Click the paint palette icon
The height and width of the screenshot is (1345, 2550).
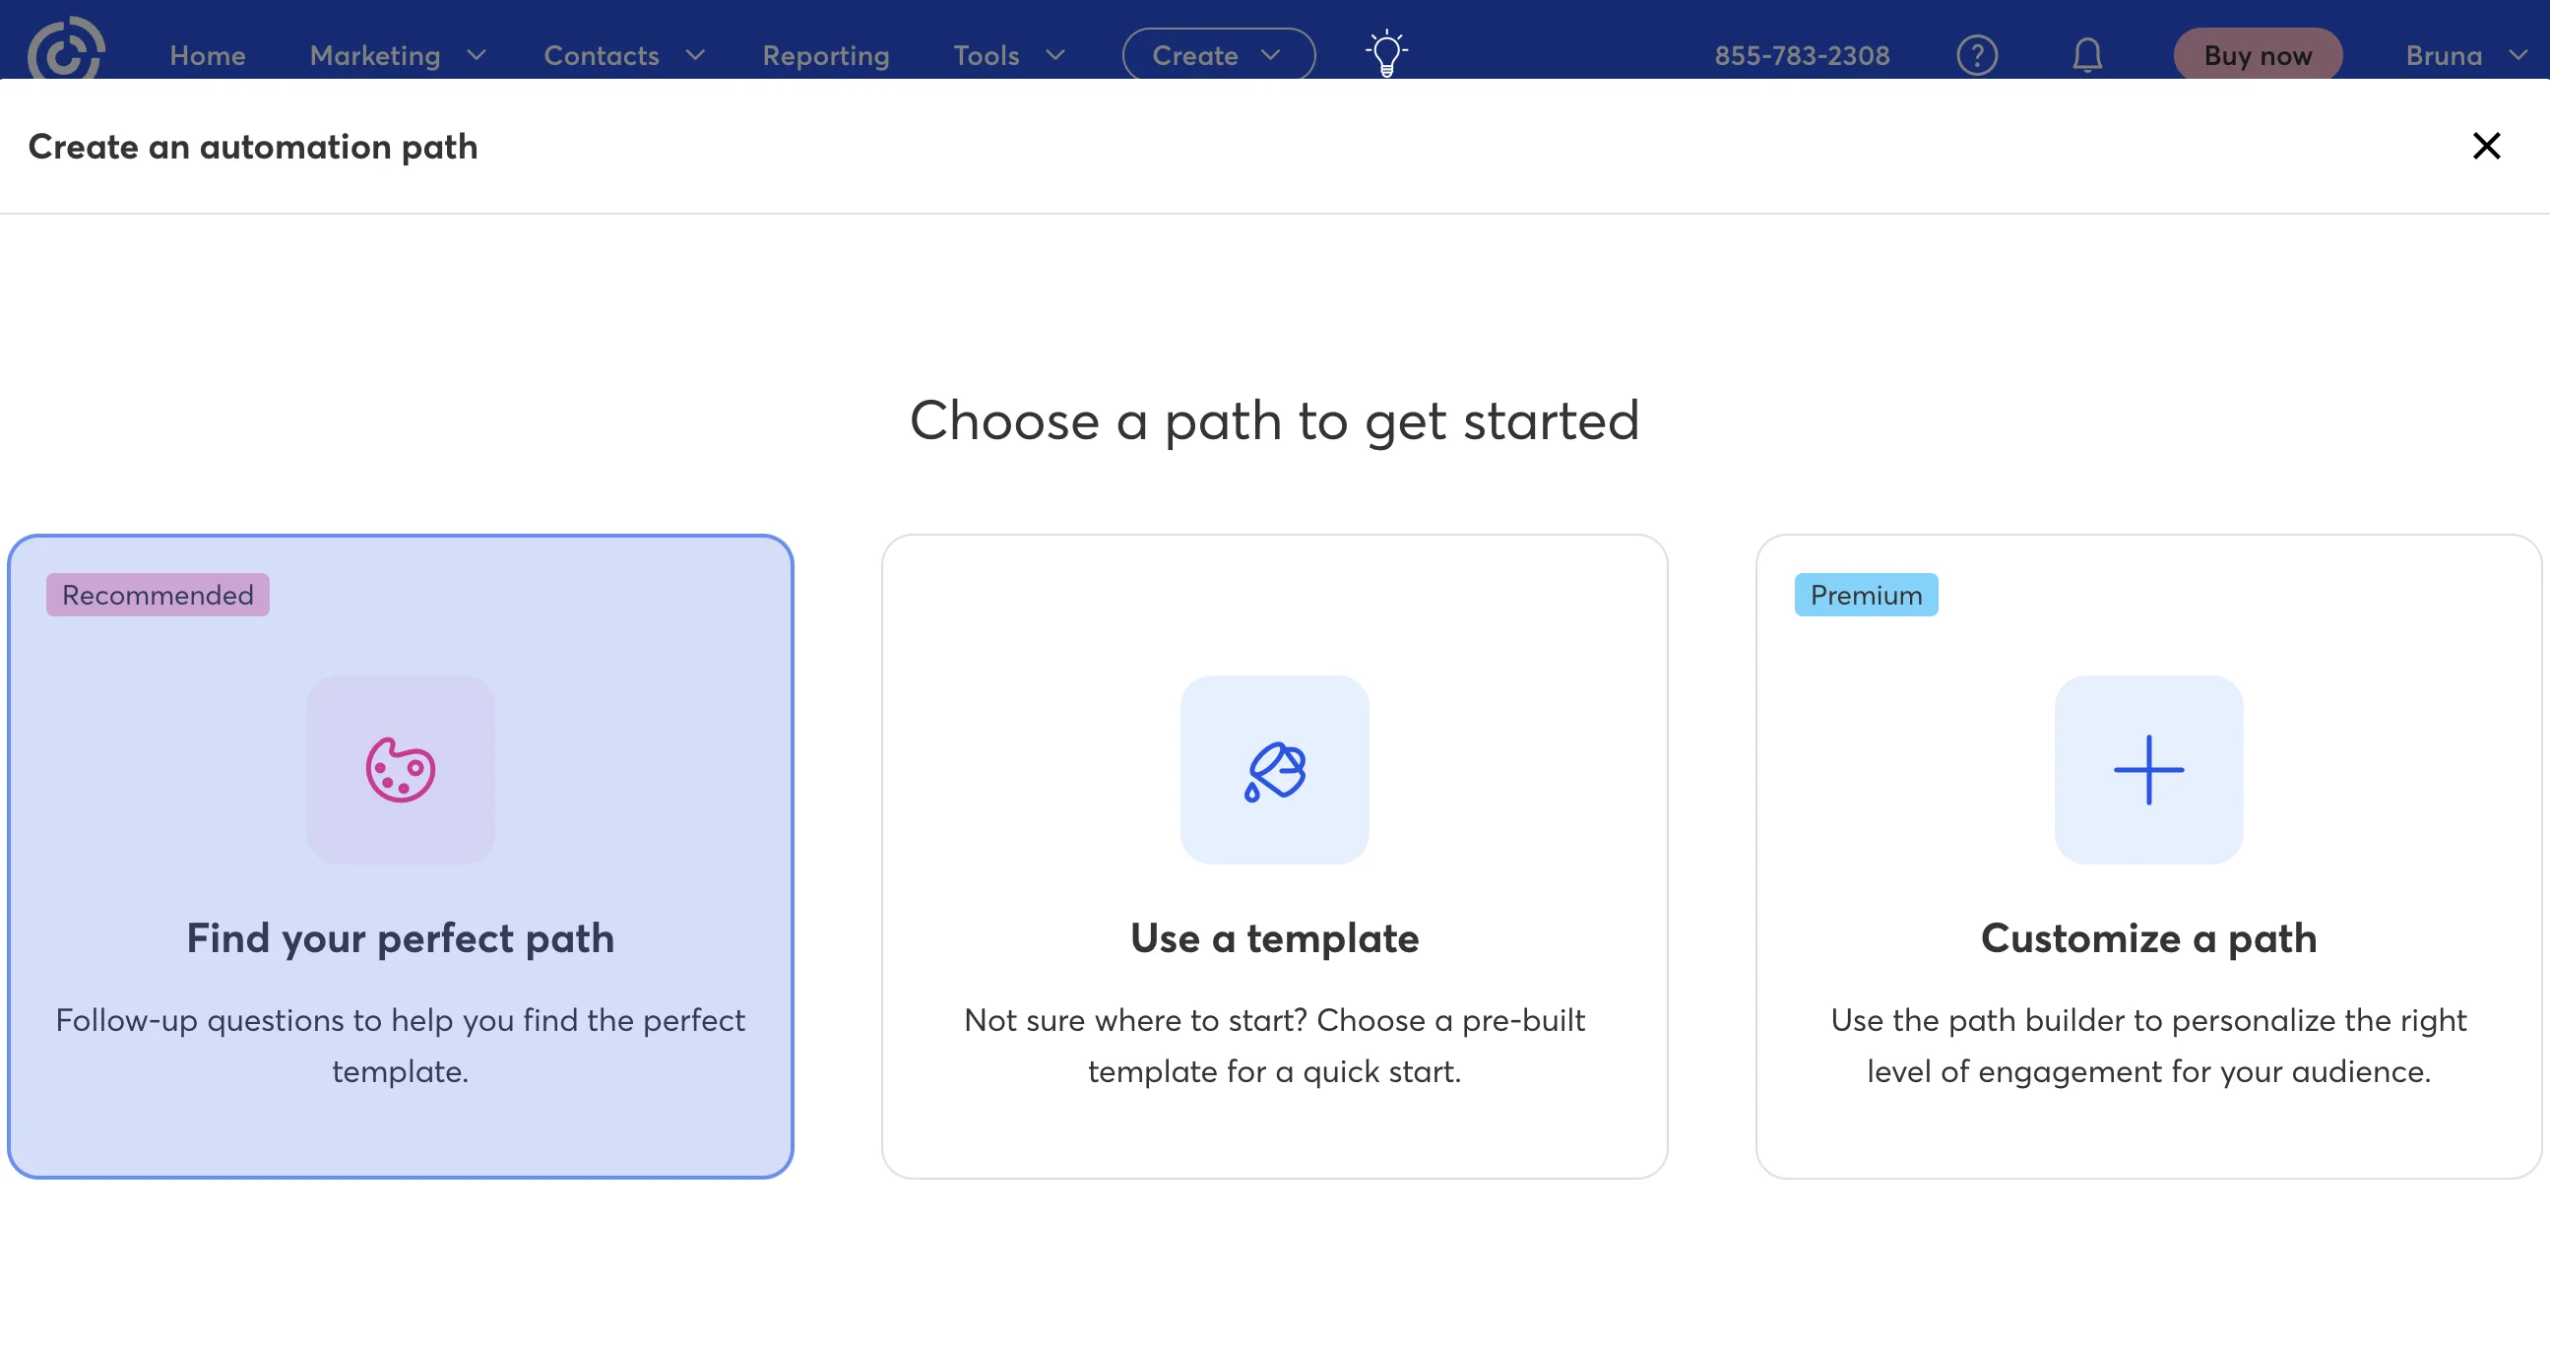click(400, 770)
